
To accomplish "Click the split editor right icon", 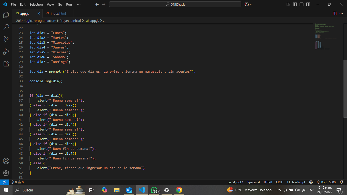I will [x=335, y=13].
